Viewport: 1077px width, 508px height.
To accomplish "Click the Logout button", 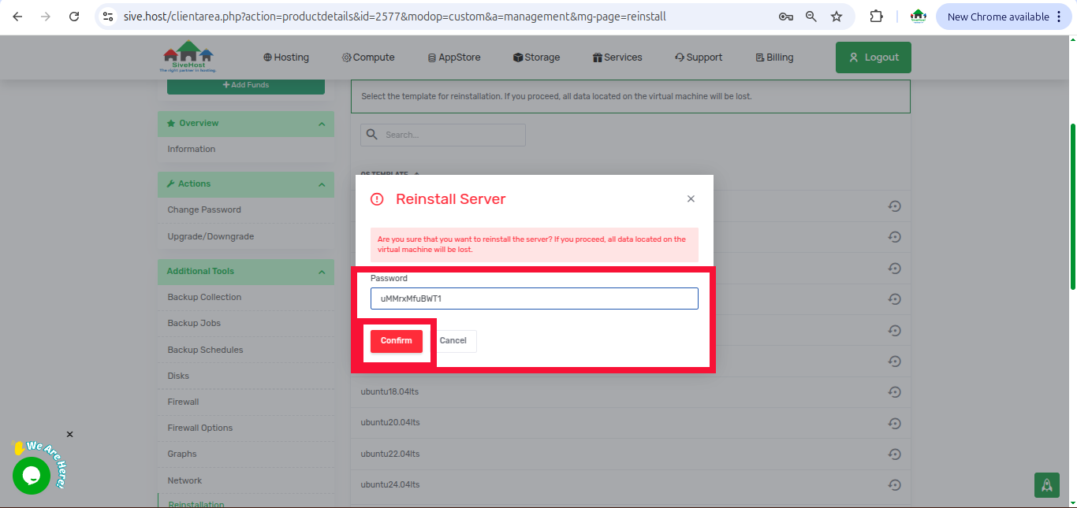I will pyautogui.click(x=874, y=57).
